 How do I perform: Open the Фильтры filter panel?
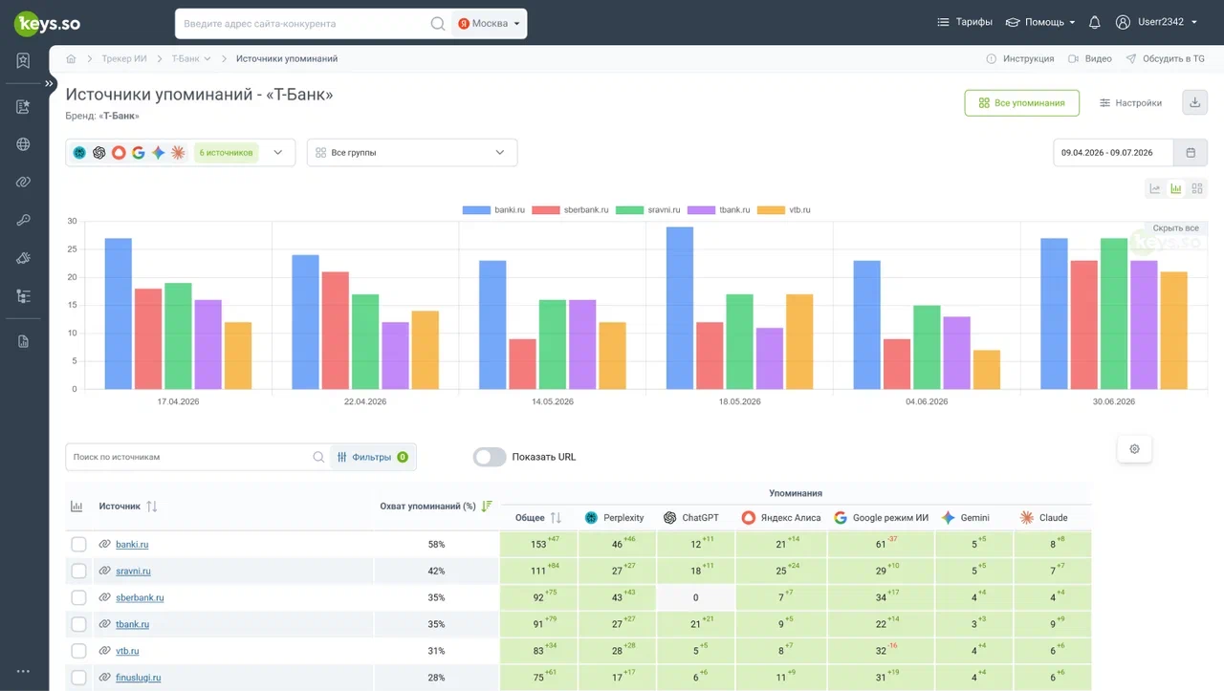373,457
